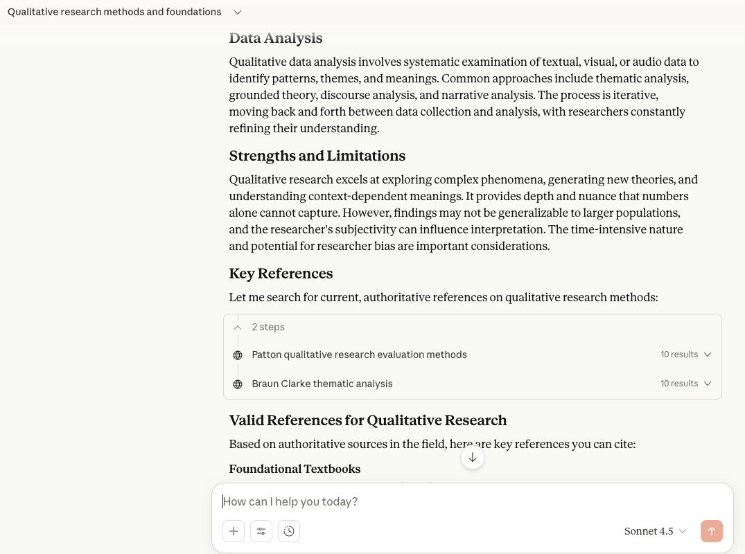Click the Key References heading
Viewport: 745px width, 554px height.
tap(281, 274)
